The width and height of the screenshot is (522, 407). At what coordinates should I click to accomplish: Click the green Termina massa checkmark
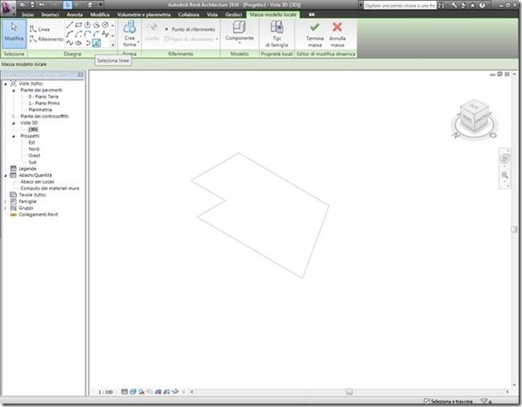(x=315, y=27)
